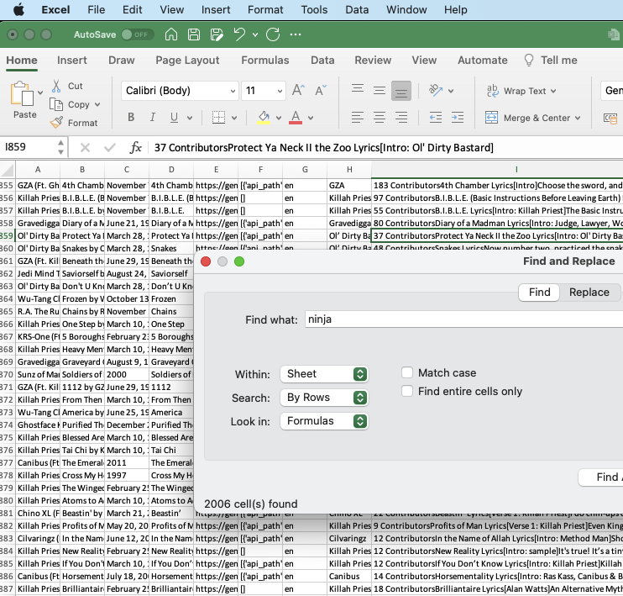Align text to bottom
The width and height of the screenshot is (623, 596).
click(400, 91)
